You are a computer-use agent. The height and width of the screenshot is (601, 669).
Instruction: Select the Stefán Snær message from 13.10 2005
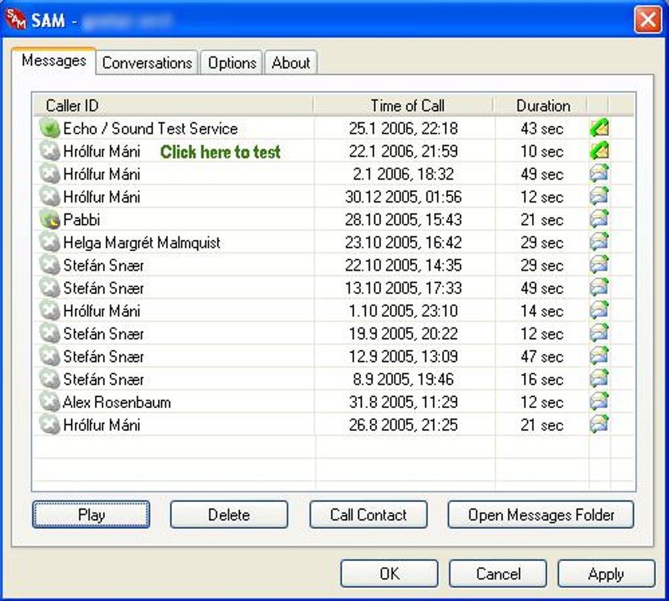click(x=334, y=287)
